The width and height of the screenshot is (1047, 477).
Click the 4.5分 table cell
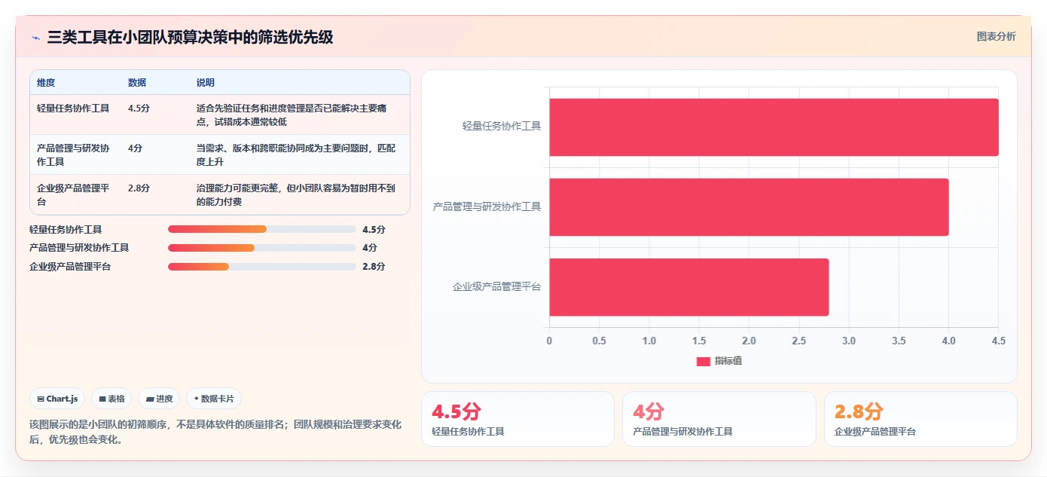coord(139,109)
